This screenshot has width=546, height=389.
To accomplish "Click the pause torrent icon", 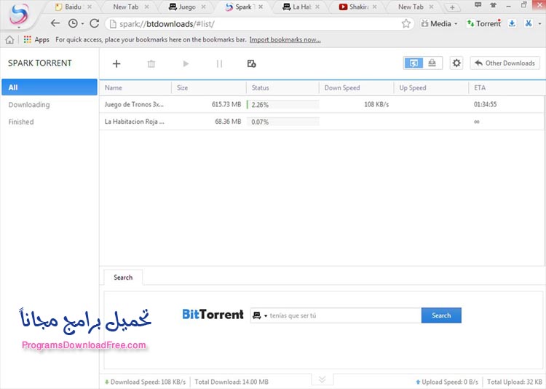I will click(219, 64).
